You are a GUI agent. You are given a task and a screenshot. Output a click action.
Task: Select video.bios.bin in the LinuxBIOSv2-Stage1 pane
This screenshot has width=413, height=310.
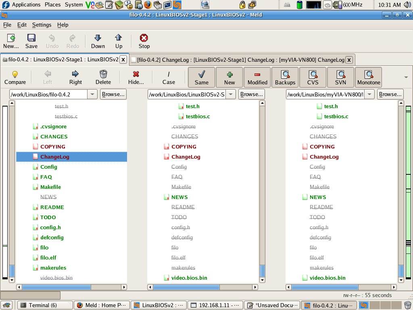click(x=189, y=278)
